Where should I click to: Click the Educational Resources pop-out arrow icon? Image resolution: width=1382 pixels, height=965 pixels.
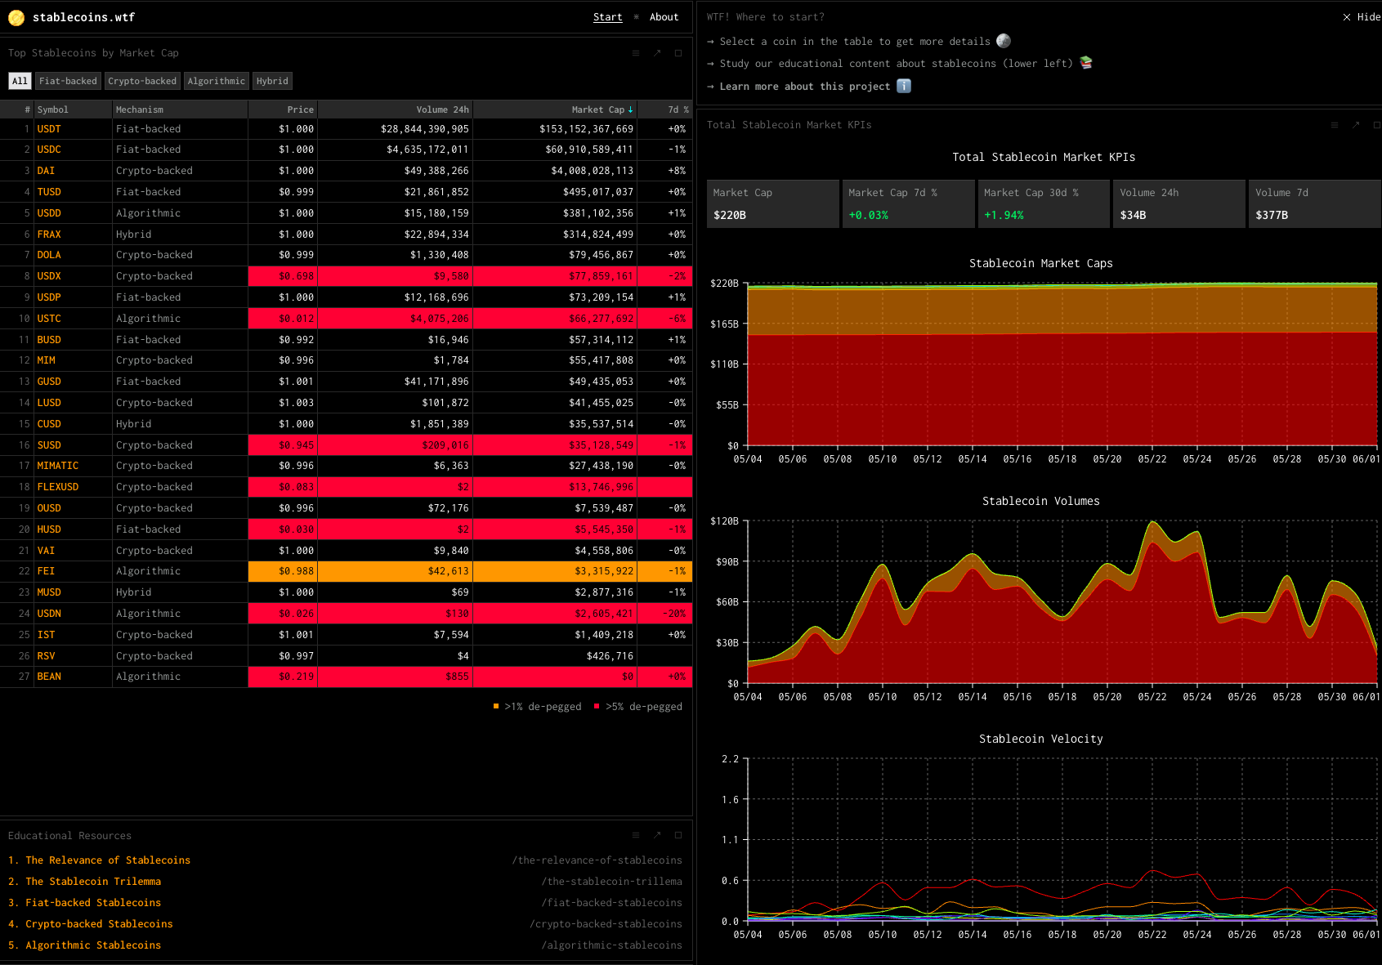point(657,835)
